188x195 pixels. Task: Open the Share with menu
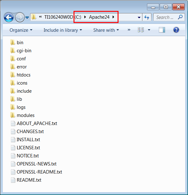(x=106, y=30)
